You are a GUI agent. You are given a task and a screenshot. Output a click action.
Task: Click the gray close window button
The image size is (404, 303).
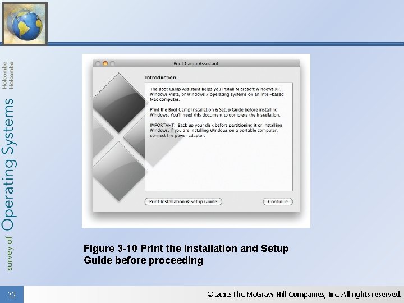click(98, 63)
